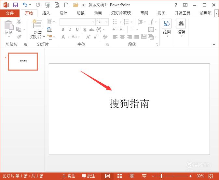Add a slide with 新建幻灯片 button
Screen dimensions: 219x180
pos(37,29)
